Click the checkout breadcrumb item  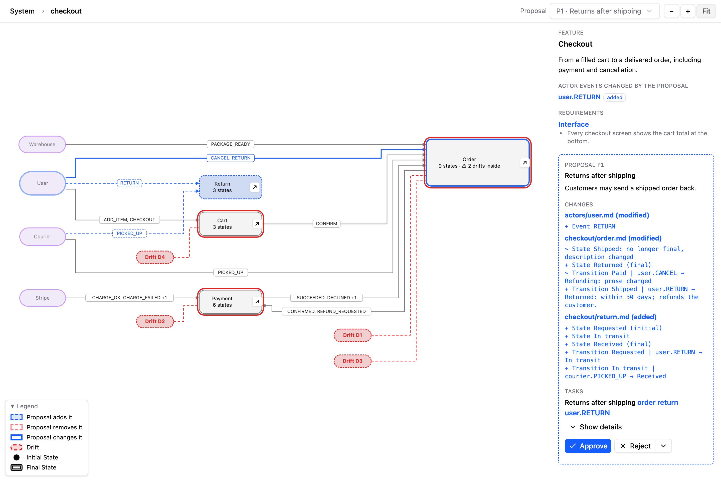coord(66,11)
